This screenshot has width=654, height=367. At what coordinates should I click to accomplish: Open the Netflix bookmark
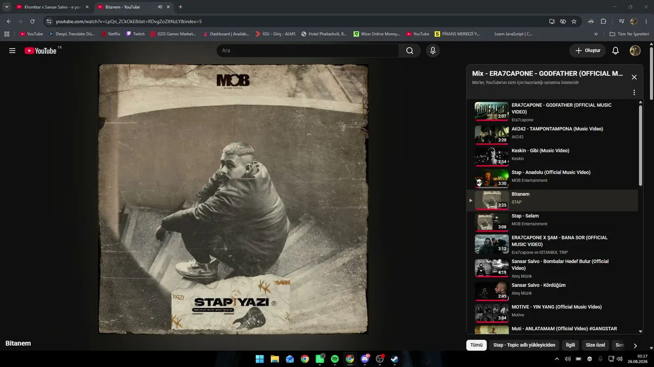click(111, 34)
